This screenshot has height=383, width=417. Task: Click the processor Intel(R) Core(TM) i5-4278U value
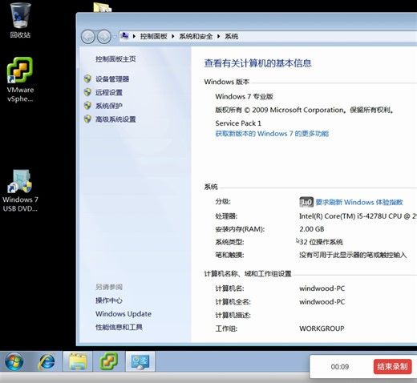coord(358,216)
